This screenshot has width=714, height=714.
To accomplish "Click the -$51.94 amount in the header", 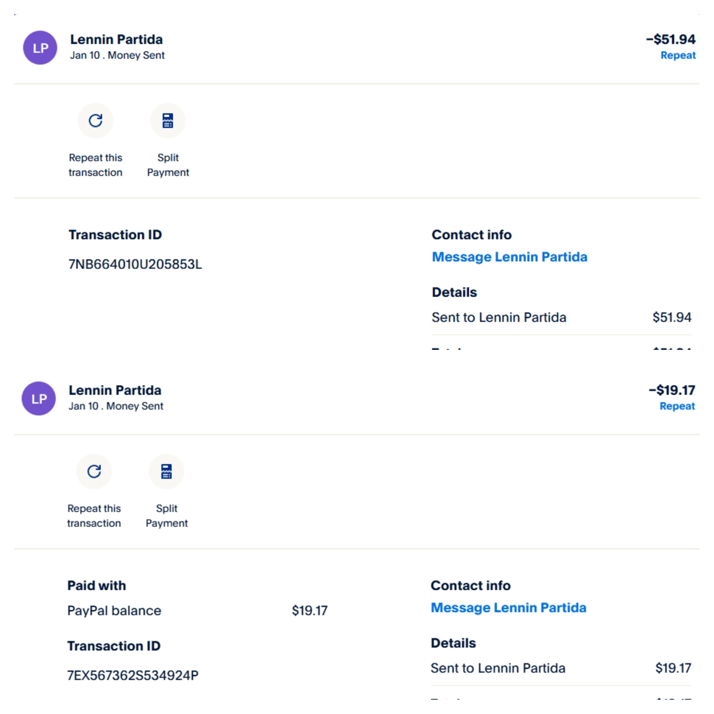I will (x=671, y=40).
